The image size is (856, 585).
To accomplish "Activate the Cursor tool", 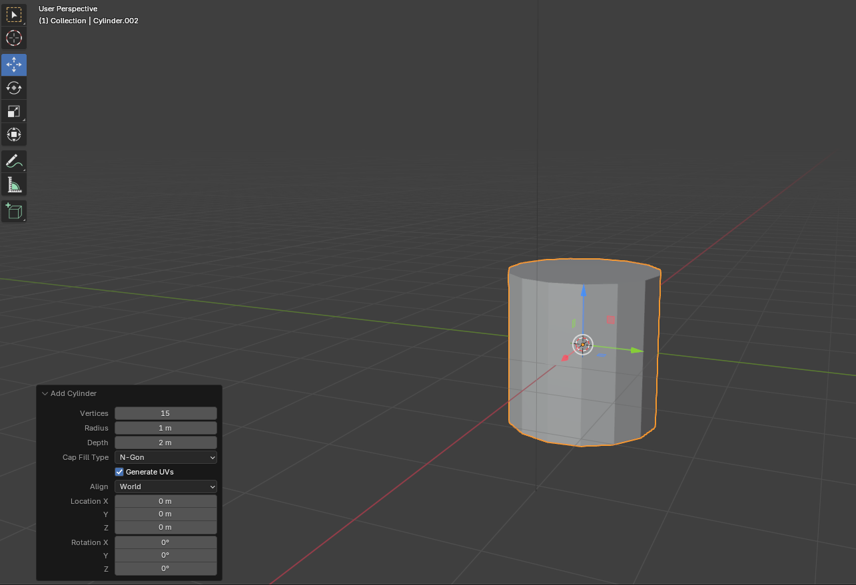I will coord(14,38).
